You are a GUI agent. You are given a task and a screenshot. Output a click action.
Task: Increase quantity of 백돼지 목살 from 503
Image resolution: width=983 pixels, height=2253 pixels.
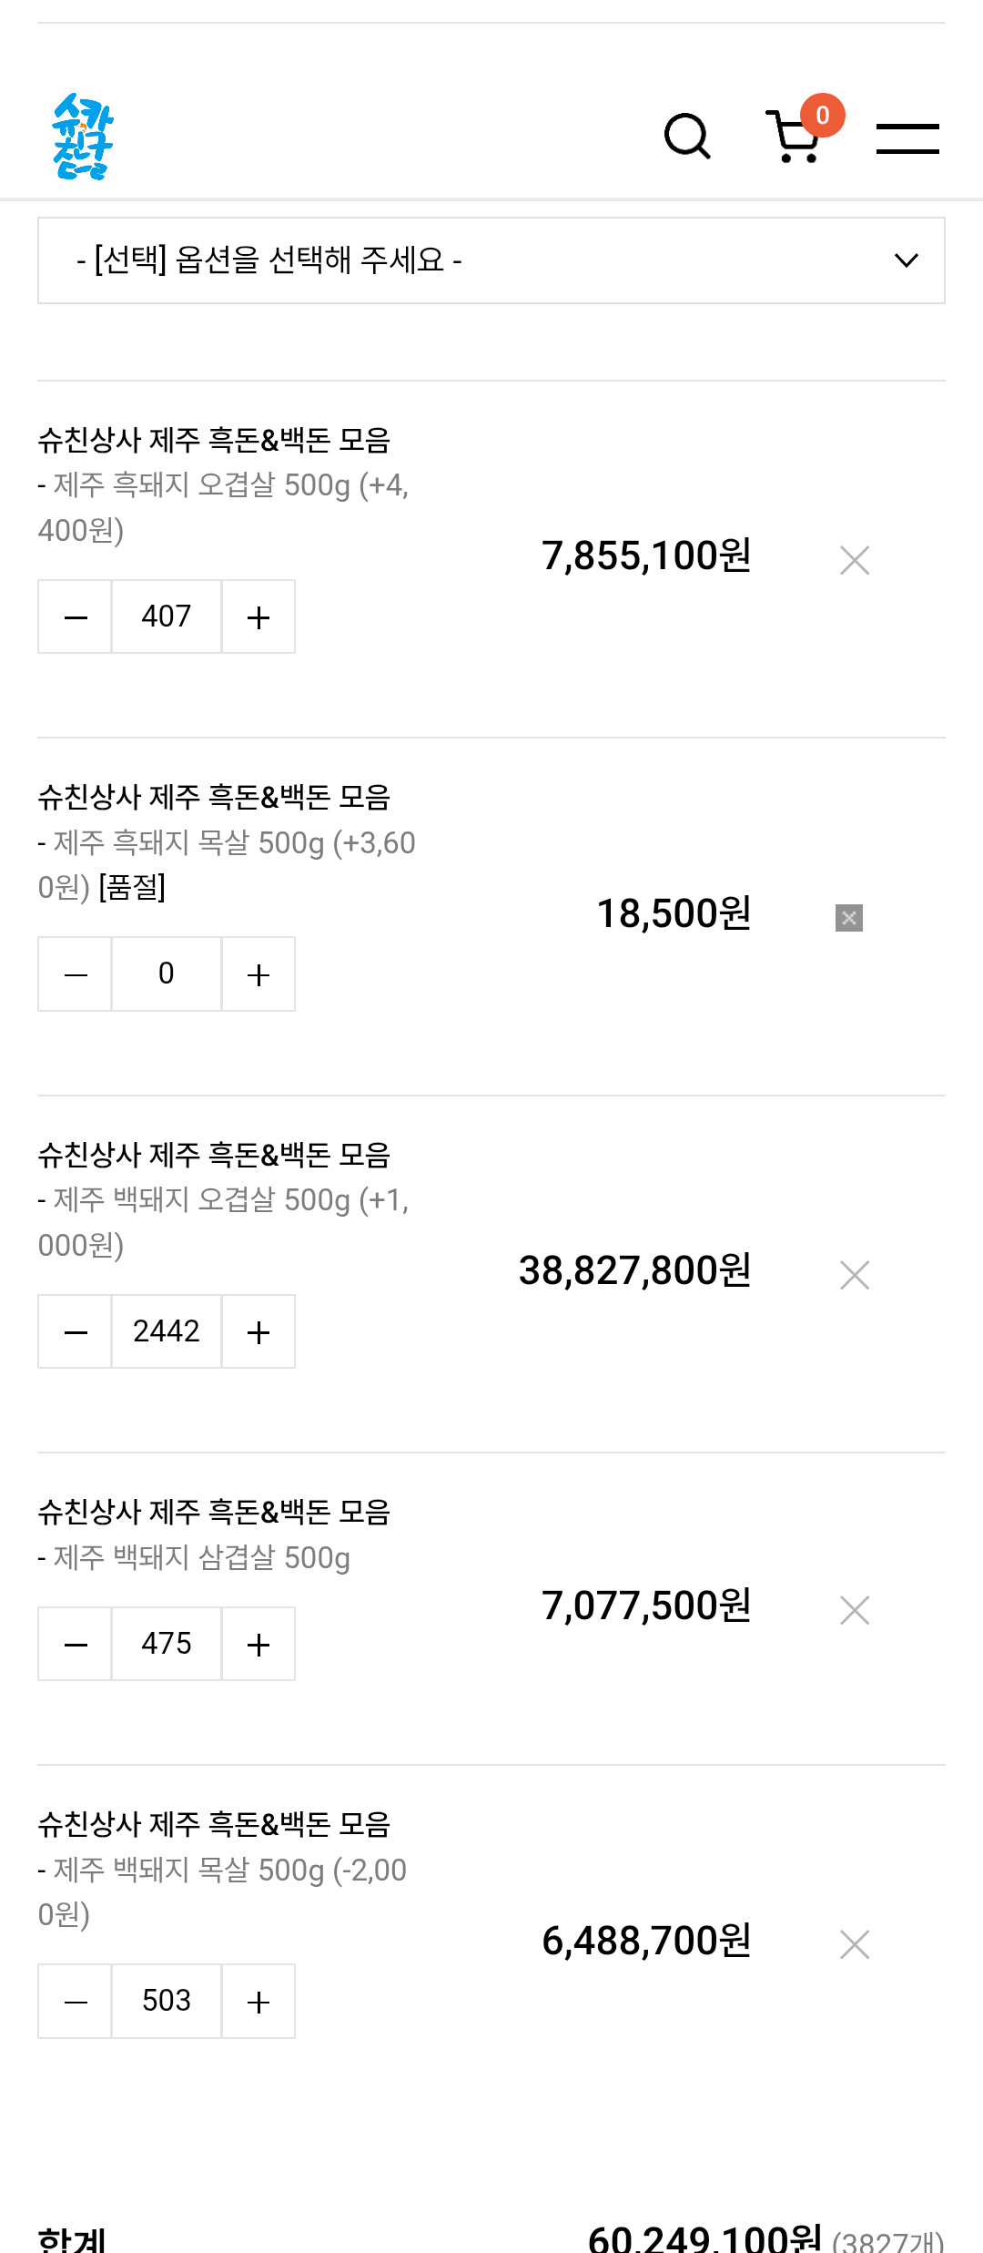coord(258,2002)
